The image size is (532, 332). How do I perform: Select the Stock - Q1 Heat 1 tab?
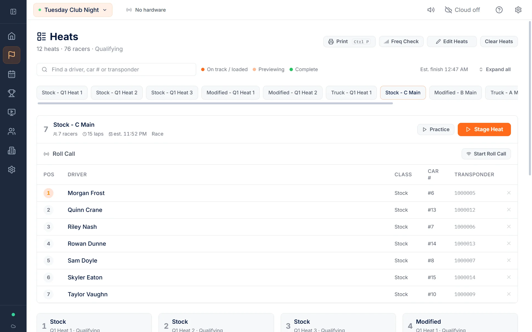pyautogui.click(x=62, y=93)
